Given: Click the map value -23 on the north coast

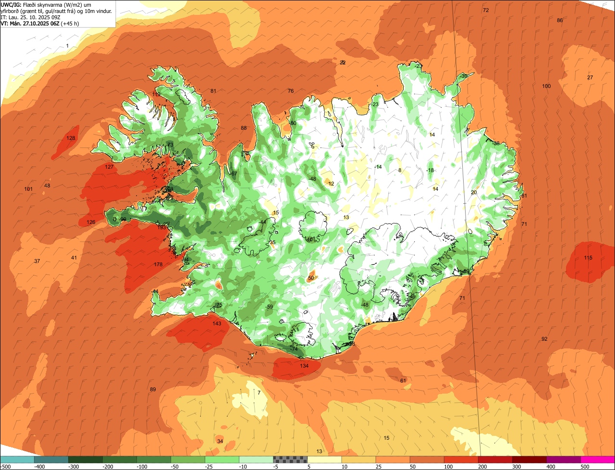Looking at the screenshot, I should (x=374, y=105).
